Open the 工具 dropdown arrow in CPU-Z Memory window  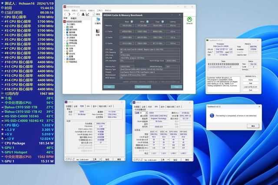(x=100, y=159)
